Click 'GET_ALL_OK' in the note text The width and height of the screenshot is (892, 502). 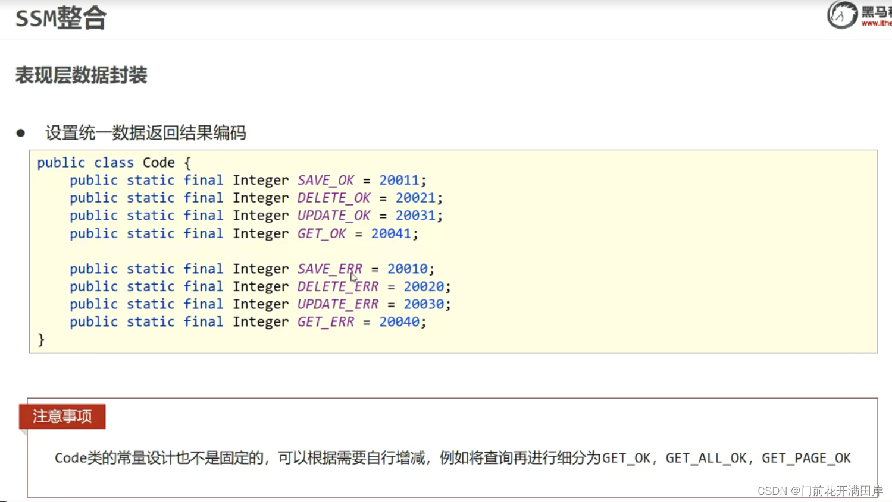(x=706, y=458)
